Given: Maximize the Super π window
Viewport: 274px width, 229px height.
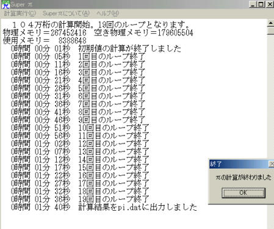Looking at the screenshot, I should click(x=261, y=4).
